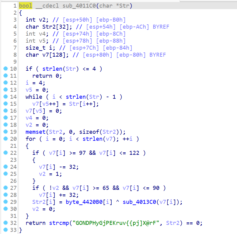
Task: Click breakpoint marker on memset line 19
Action: pyautogui.click(x=5, y=132)
